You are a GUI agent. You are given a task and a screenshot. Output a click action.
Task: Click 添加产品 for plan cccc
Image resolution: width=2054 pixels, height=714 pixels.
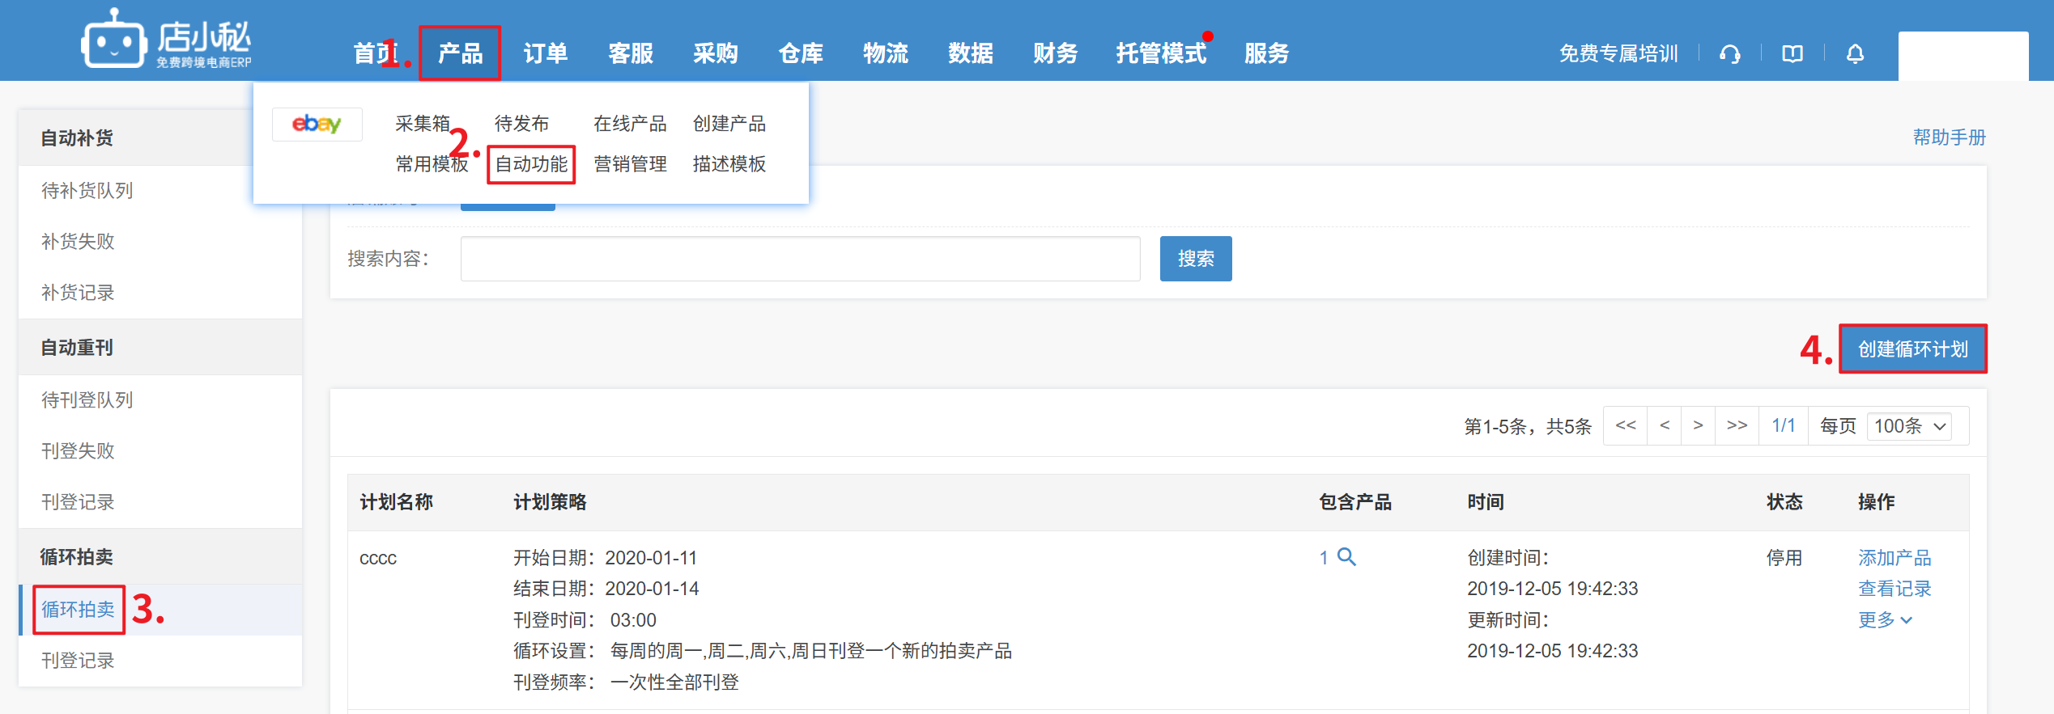[1894, 558]
